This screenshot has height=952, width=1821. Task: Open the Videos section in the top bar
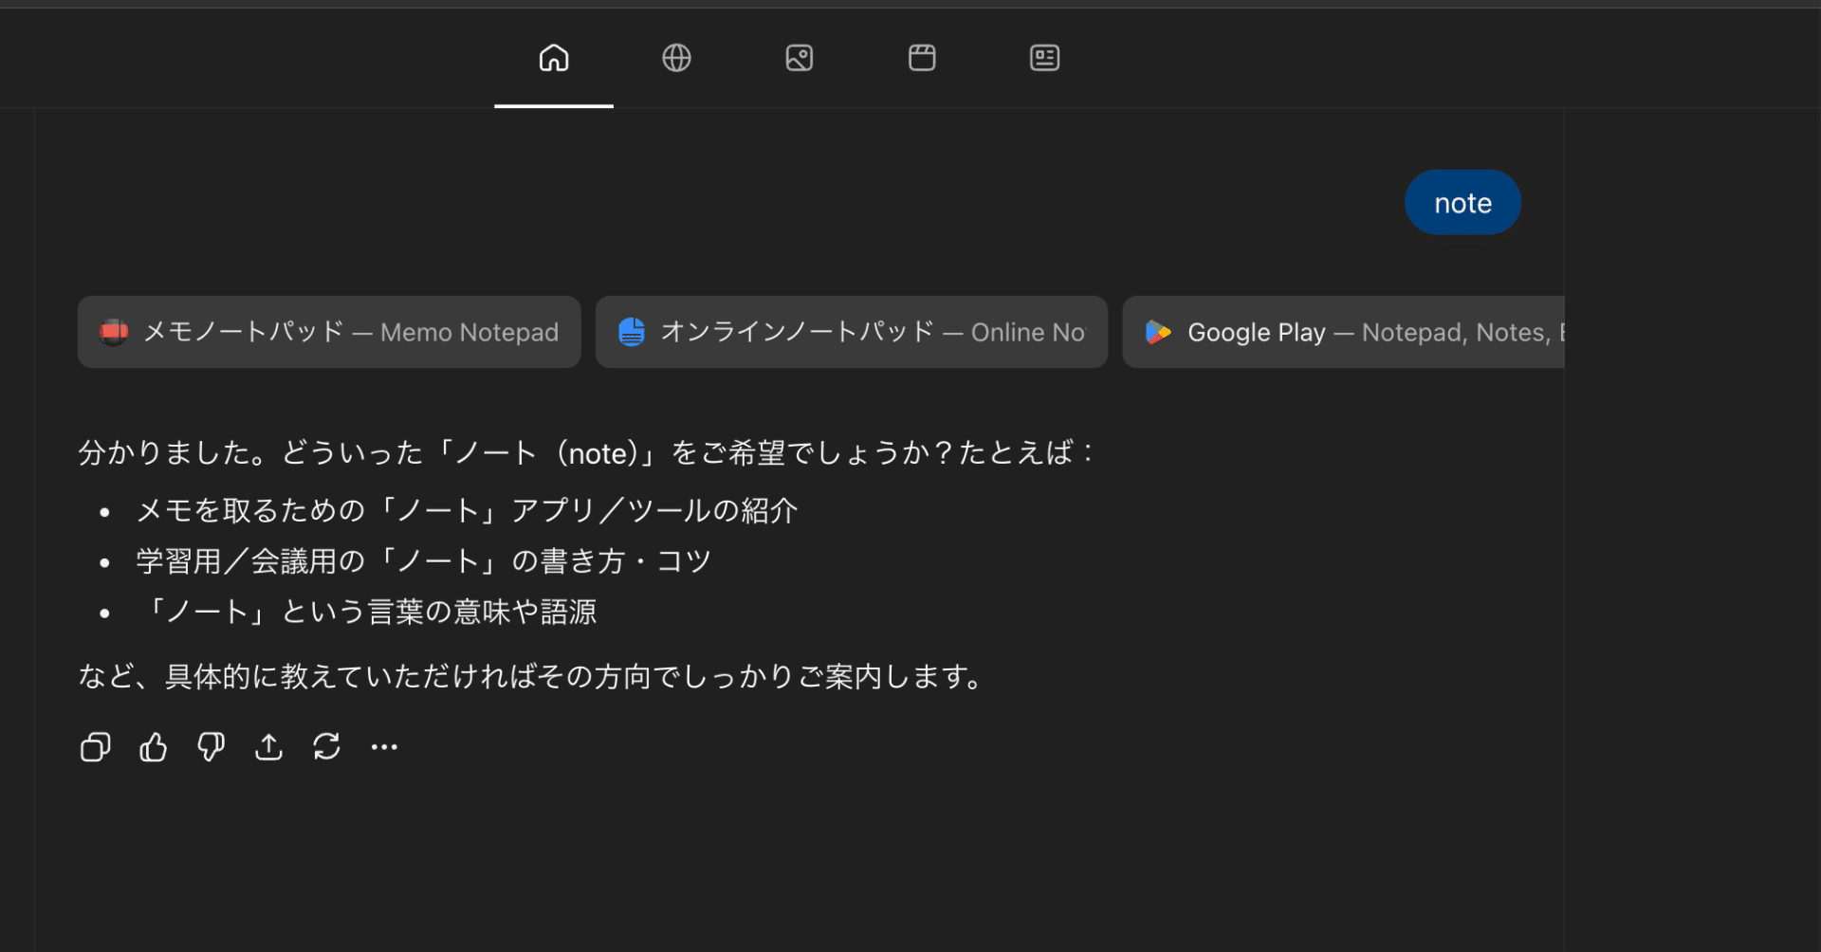pyautogui.click(x=921, y=57)
